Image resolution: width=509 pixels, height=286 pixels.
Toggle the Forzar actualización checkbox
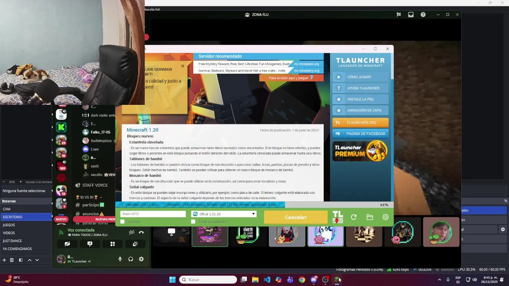(193, 222)
